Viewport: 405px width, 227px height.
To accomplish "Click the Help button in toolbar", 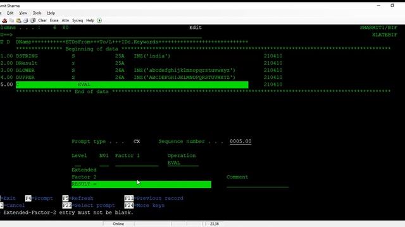I will click(x=90, y=20).
